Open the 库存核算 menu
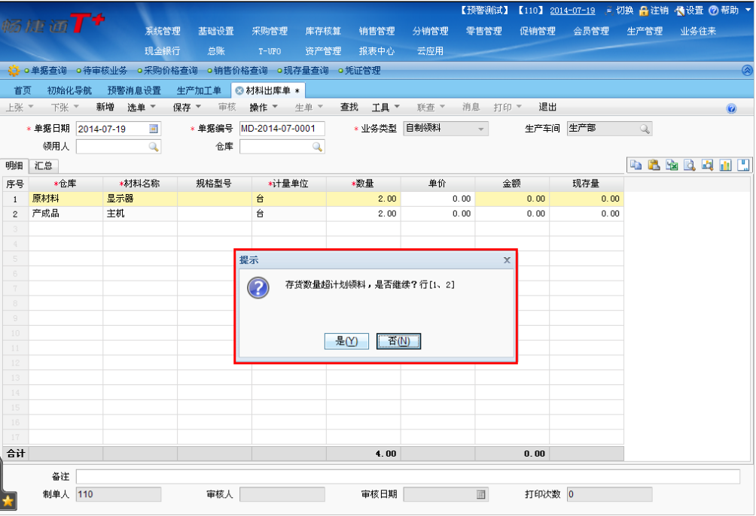 [x=323, y=31]
